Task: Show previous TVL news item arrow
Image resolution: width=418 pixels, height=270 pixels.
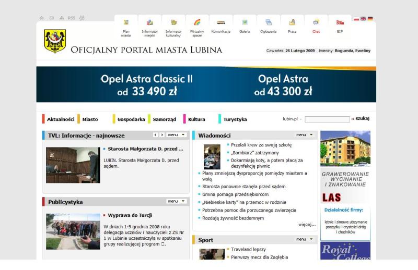Action: 155,135
